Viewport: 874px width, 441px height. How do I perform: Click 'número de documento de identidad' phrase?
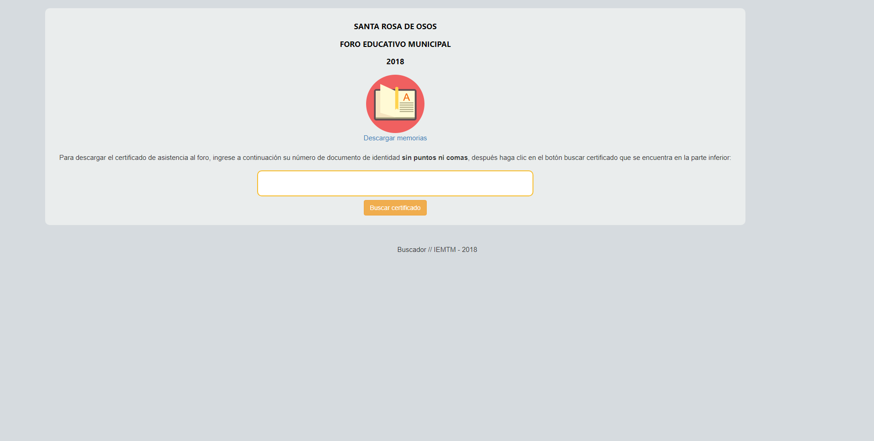click(x=346, y=158)
